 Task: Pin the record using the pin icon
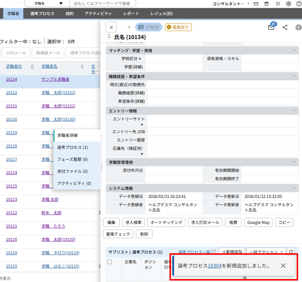[x=109, y=38]
